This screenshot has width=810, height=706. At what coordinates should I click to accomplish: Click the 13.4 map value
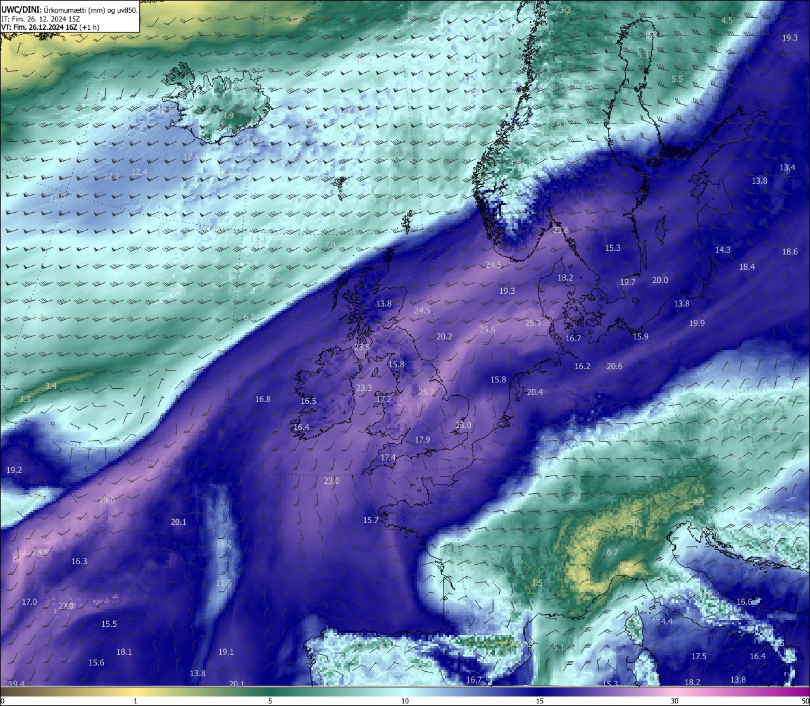click(787, 167)
